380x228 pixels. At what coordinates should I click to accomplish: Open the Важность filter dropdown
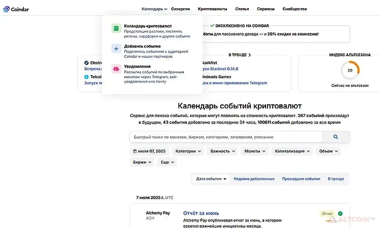(x=222, y=151)
